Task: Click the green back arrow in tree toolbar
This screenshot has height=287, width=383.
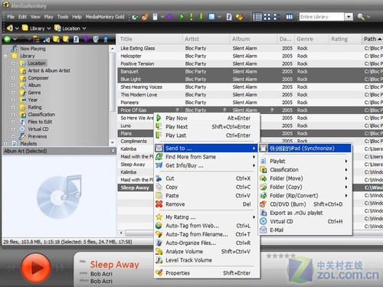Action: (x=7, y=39)
